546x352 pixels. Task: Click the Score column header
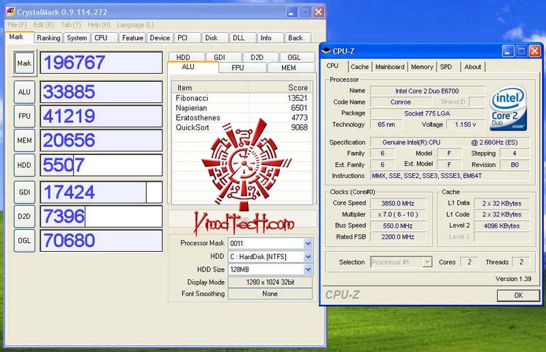(x=280, y=88)
